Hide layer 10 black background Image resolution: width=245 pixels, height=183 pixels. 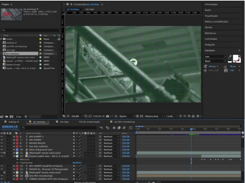2,150
